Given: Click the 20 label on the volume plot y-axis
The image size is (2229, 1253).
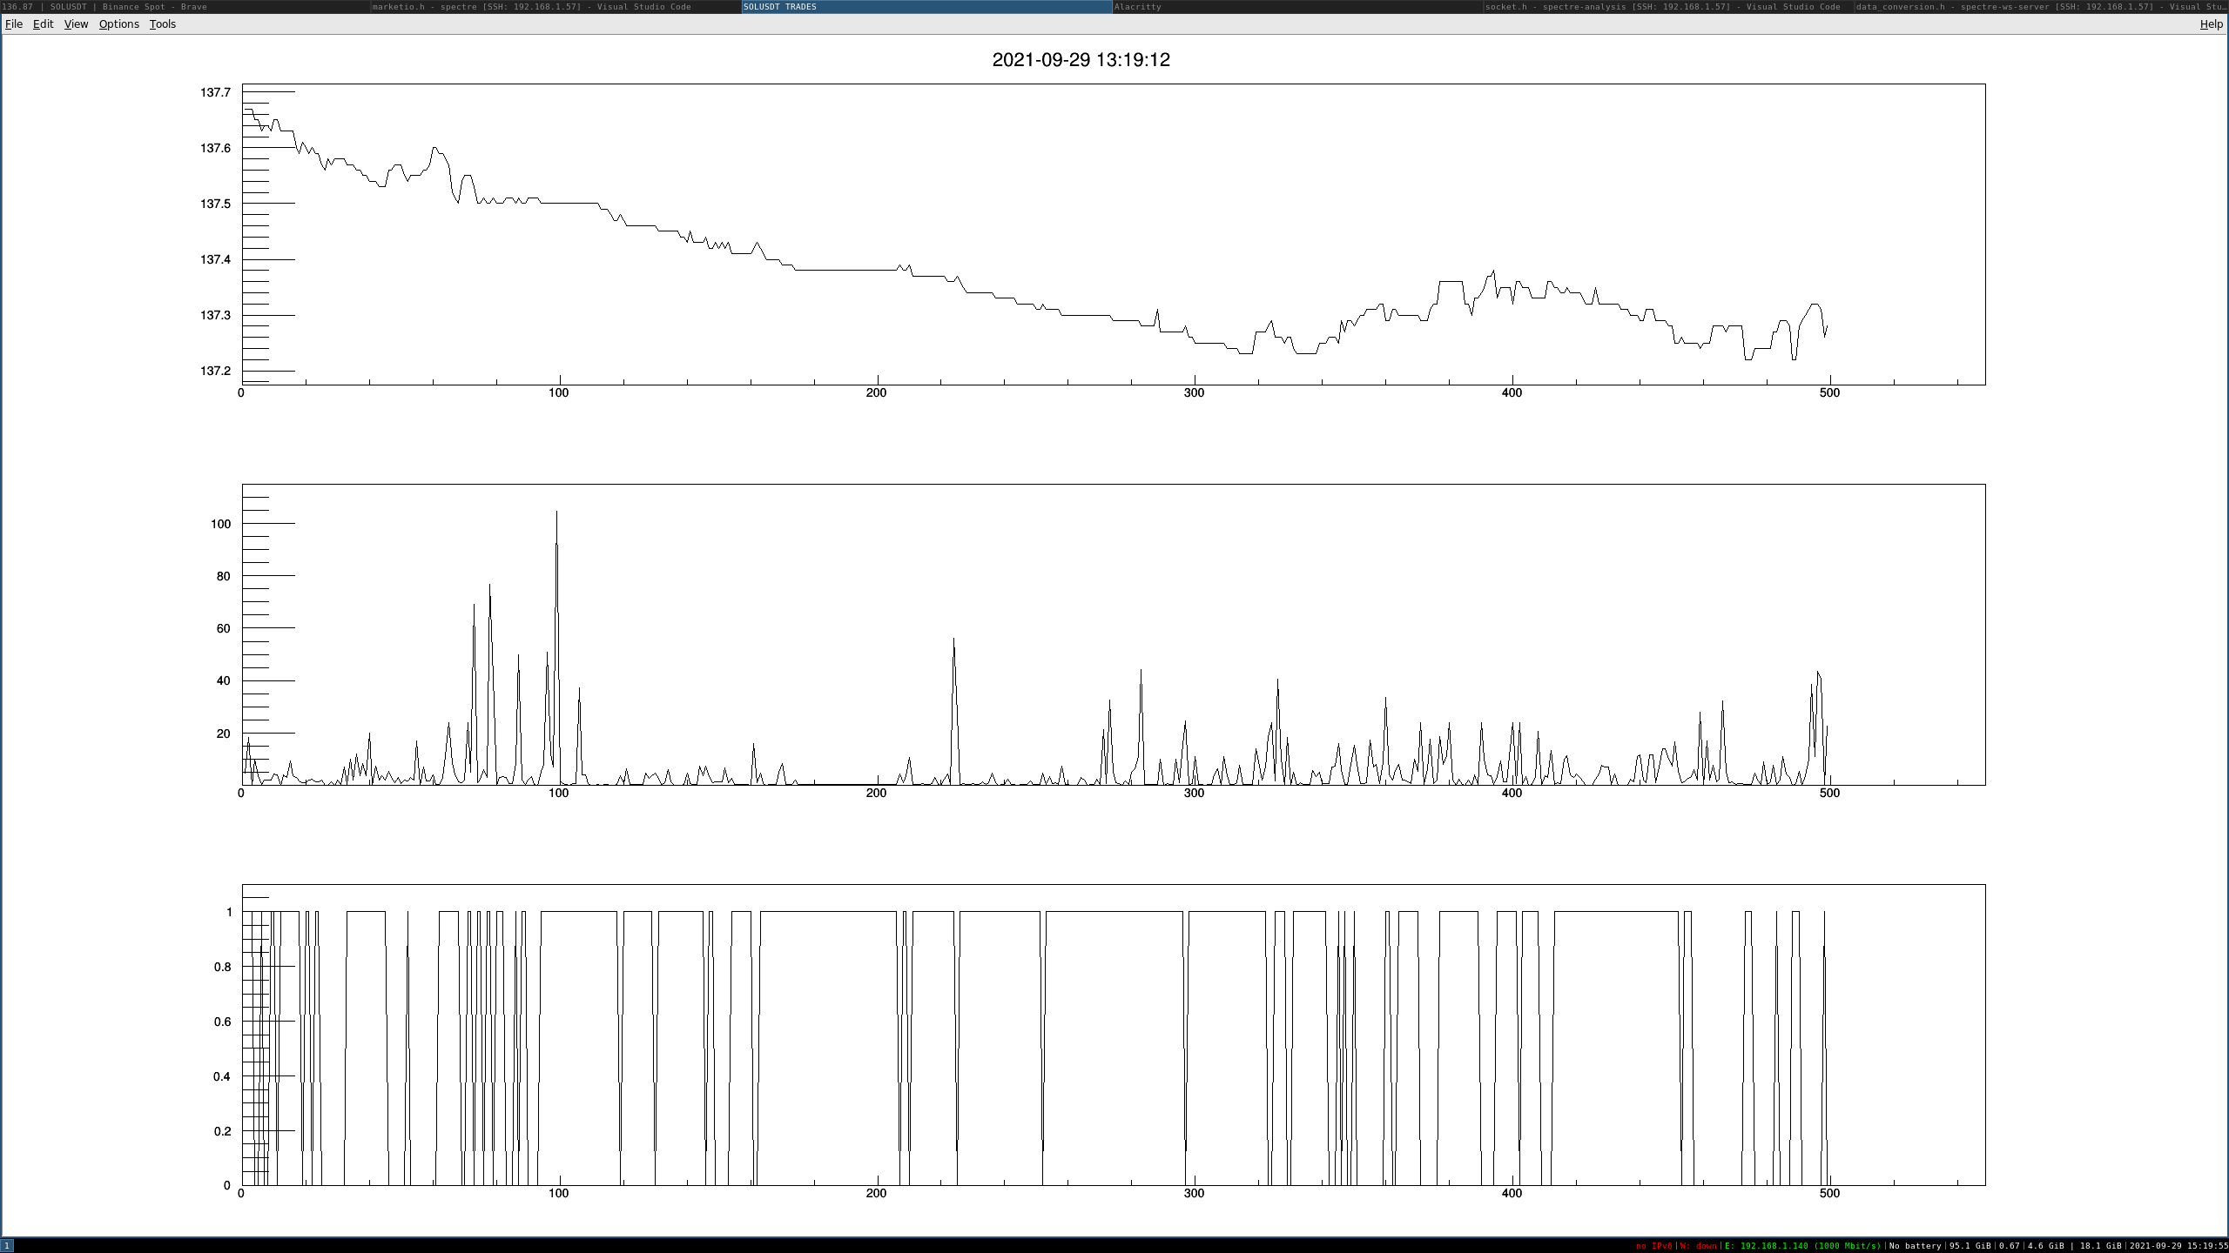Looking at the screenshot, I should click(x=224, y=734).
